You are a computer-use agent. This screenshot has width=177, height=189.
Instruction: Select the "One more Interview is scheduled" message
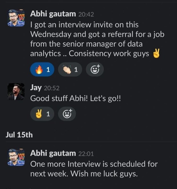click(x=94, y=169)
